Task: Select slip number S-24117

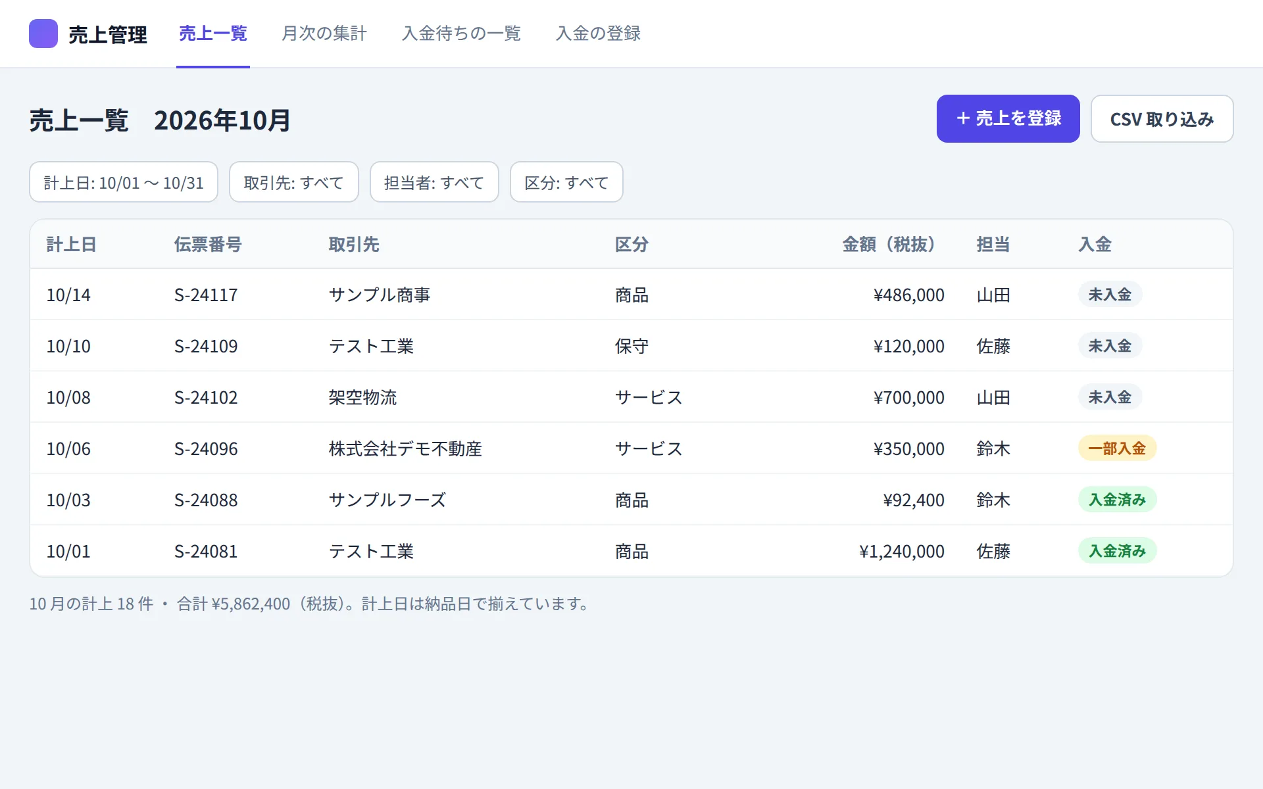Action: click(x=206, y=295)
